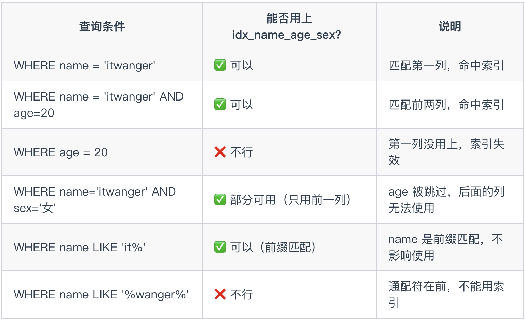Click the query ending with AND age=20
This screenshot has width=525, height=320.
coord(98,105)
